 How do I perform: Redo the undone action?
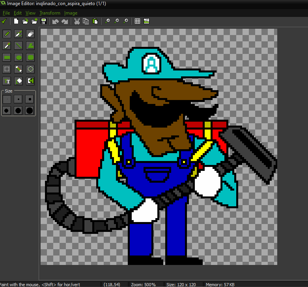tap(65, 21)
